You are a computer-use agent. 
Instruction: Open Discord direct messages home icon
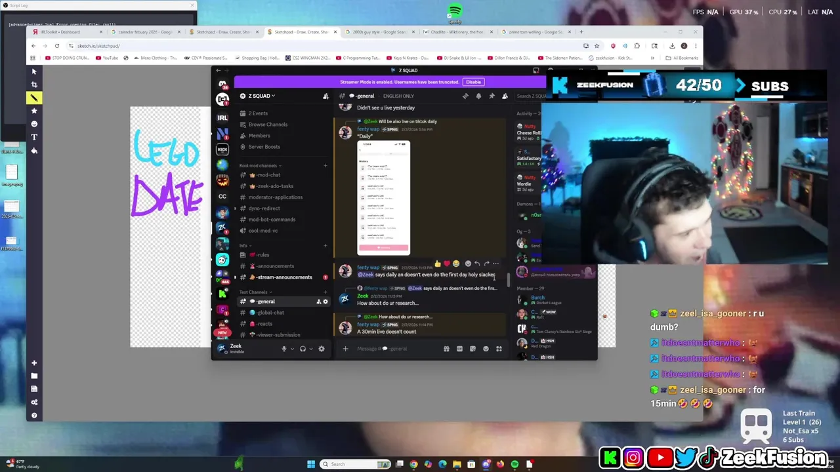(x=222, y=84)
